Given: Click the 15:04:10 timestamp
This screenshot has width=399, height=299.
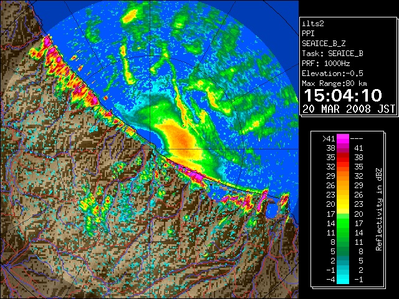Looking at the screenshot, I should pyautogui.click(x=343, y=95).
